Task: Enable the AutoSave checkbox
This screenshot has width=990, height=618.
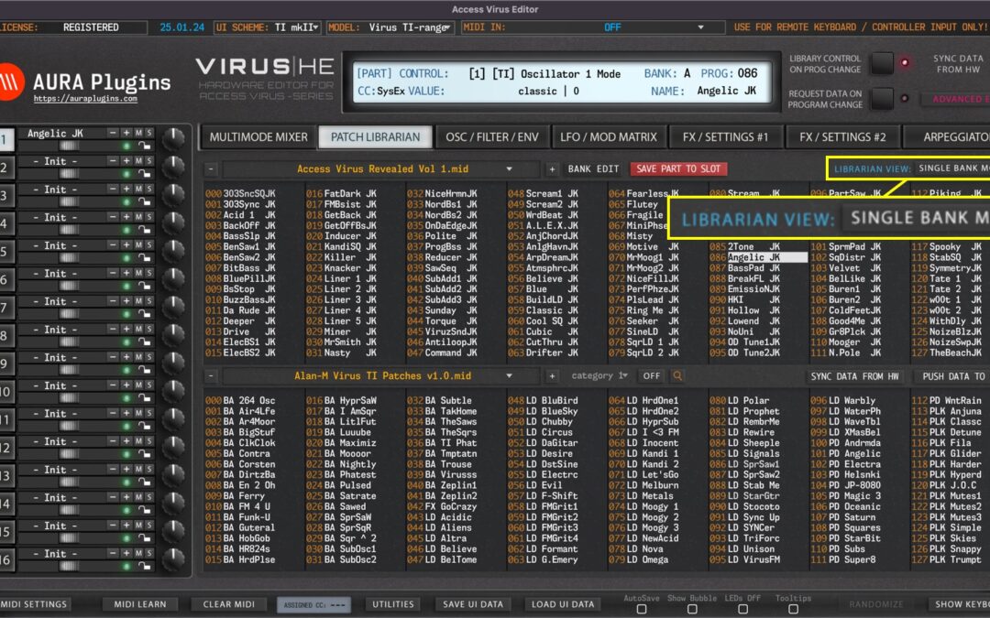Action: 642,608
